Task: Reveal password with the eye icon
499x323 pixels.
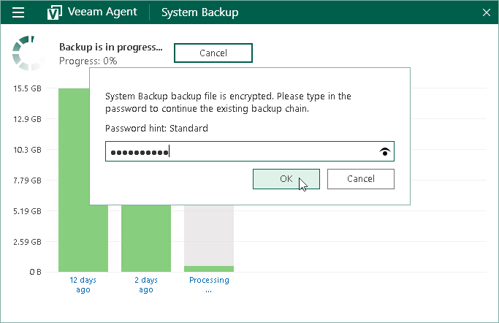Action: [x=385, y=152]
